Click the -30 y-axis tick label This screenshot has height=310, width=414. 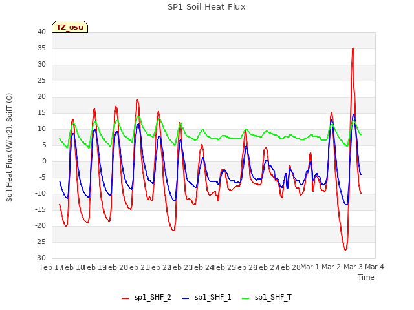(x=41, y=258)
